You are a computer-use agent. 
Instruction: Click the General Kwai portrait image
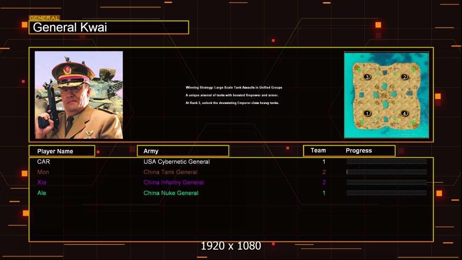click(x=79, y=95)
